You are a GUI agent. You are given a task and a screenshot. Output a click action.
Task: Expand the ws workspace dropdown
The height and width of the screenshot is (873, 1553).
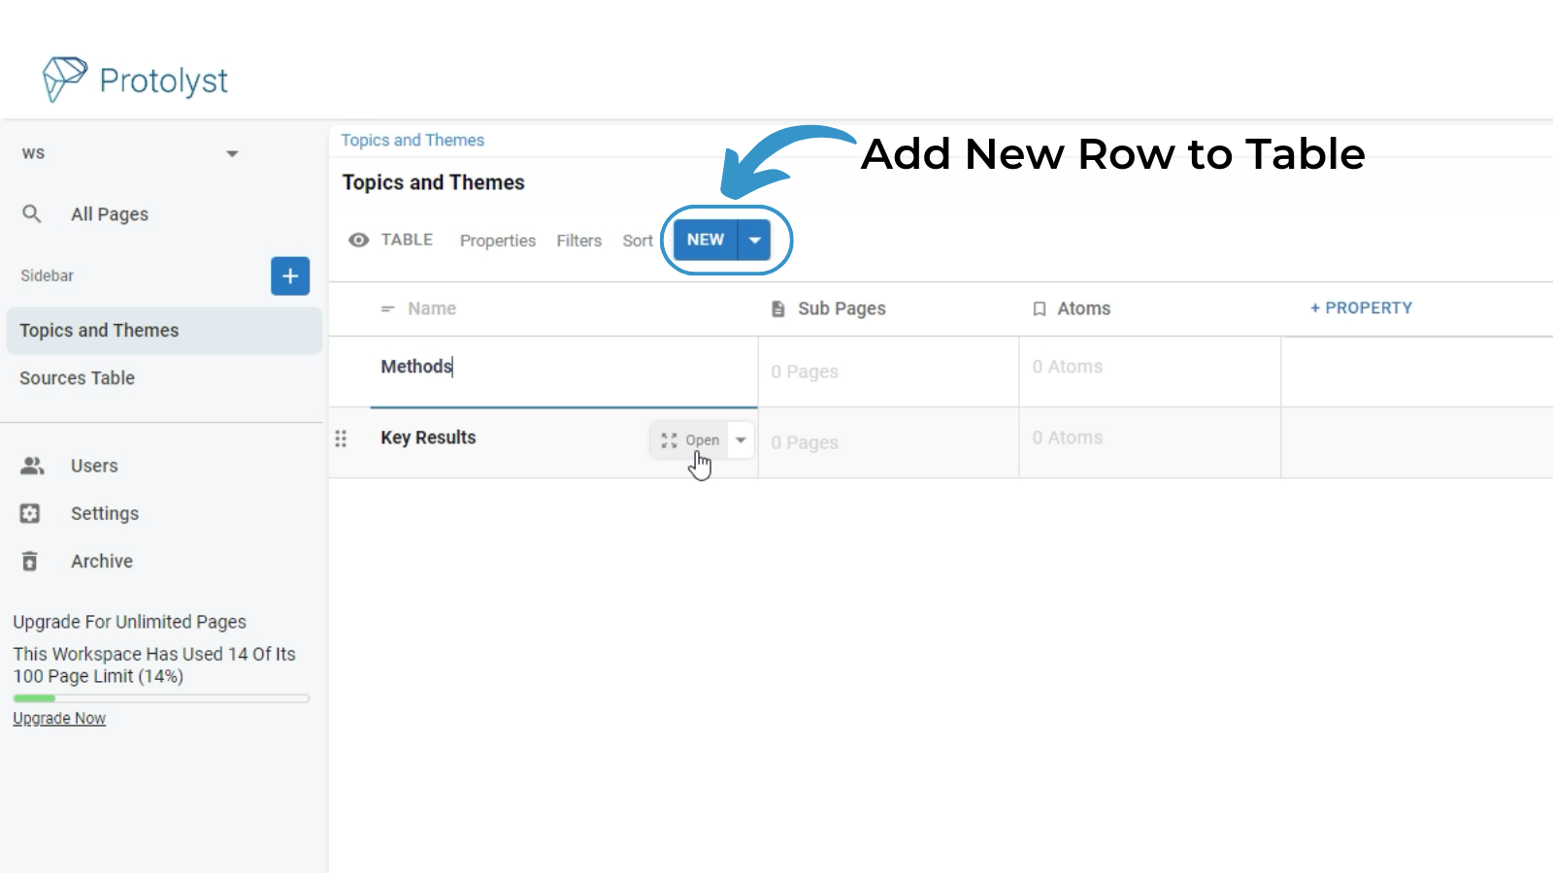pos(232,153)
